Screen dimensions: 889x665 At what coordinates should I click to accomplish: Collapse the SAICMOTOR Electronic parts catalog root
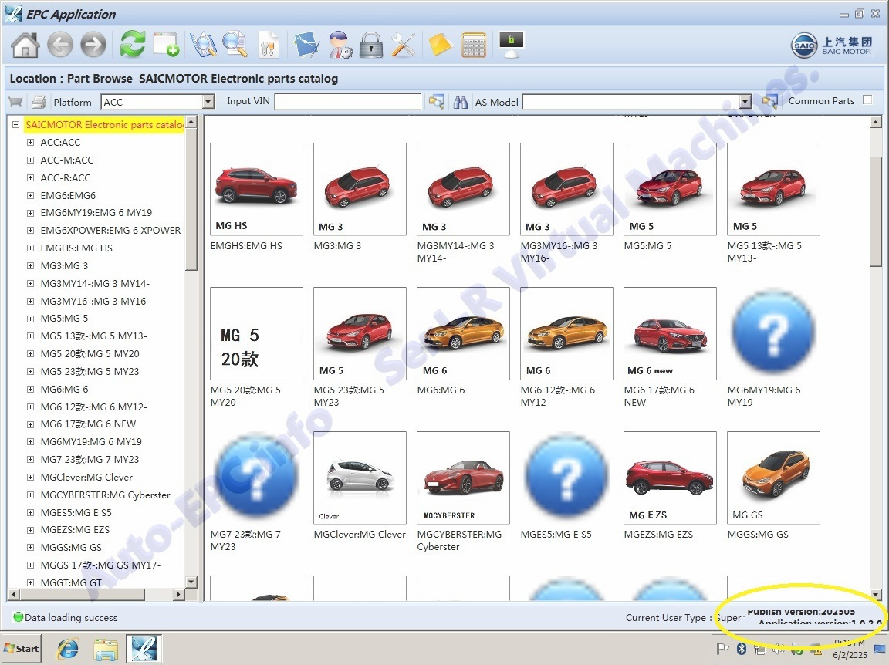[15, 124]
